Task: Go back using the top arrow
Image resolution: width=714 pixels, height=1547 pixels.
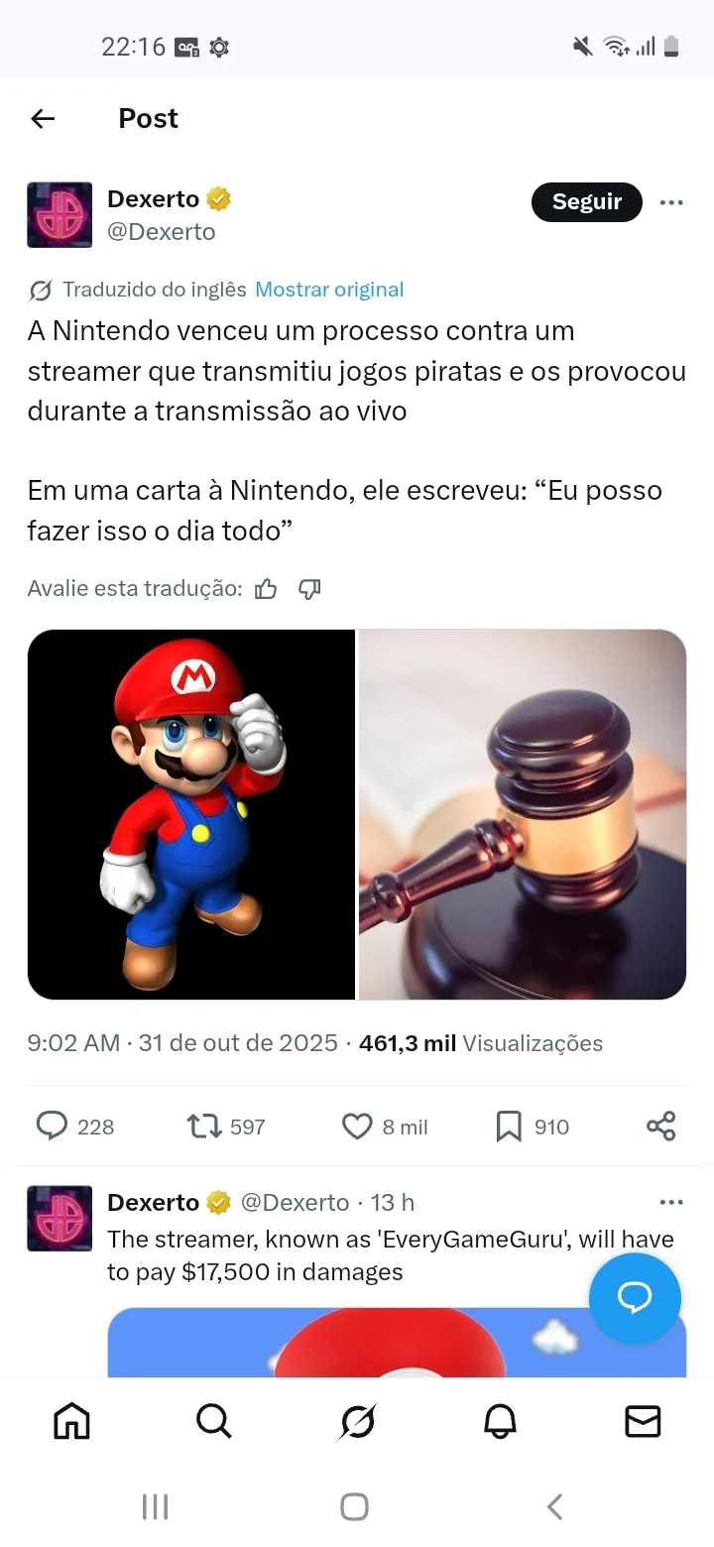Action: [x=43, y=119]
